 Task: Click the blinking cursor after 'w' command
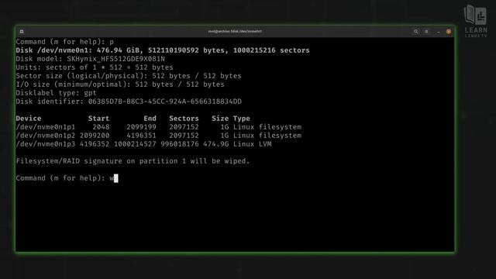pyautogui.click(x=116, y=178)
